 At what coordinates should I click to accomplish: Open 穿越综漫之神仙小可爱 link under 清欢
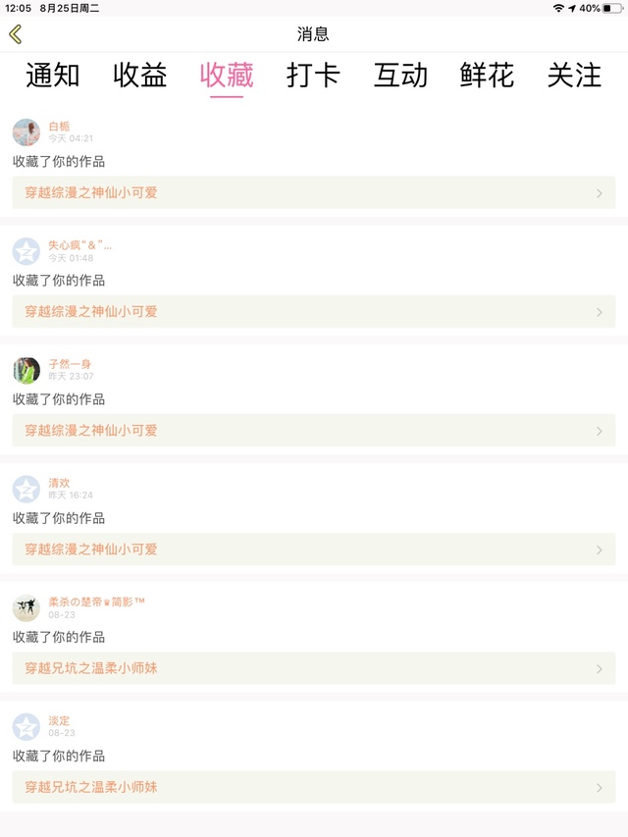[x=91, y=549]
